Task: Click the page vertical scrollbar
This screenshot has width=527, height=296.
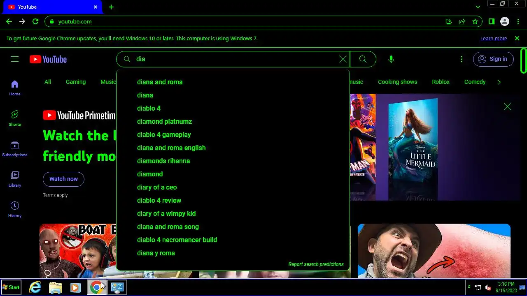Action: [524, 61]
